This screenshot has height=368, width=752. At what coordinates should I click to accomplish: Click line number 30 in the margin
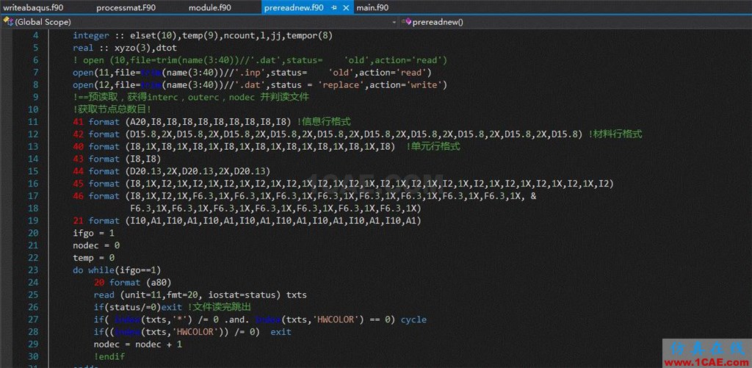(x=34, y=356)
